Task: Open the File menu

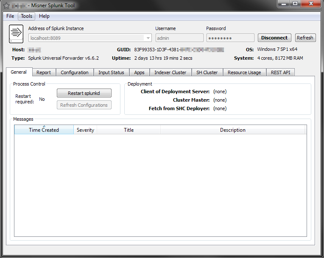Action: (x=10, y=16)
